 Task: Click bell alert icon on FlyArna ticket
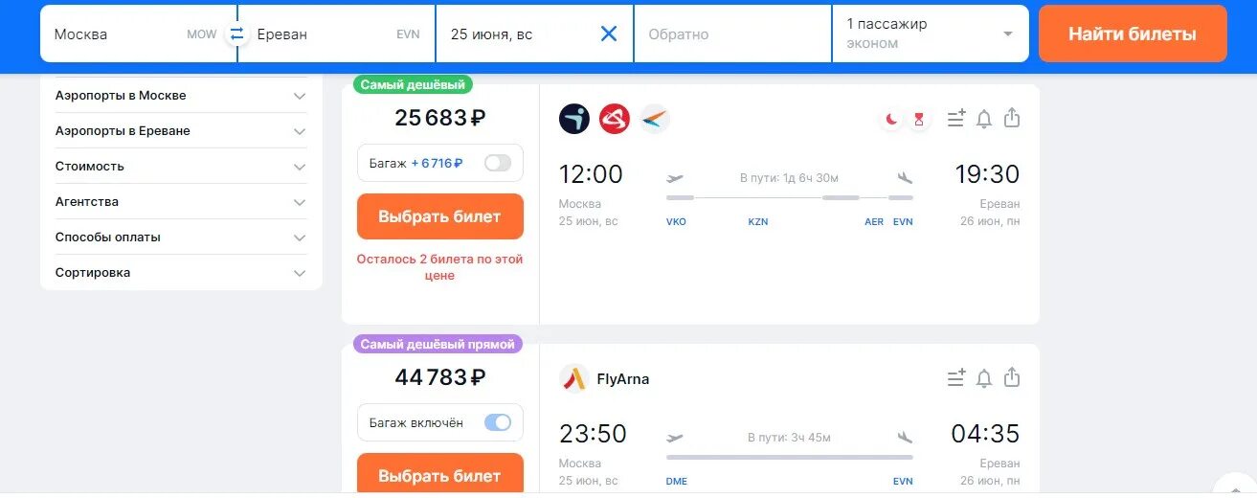point(983,378)
